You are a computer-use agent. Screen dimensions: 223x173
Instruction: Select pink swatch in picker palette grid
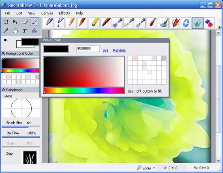click(135, 58)
